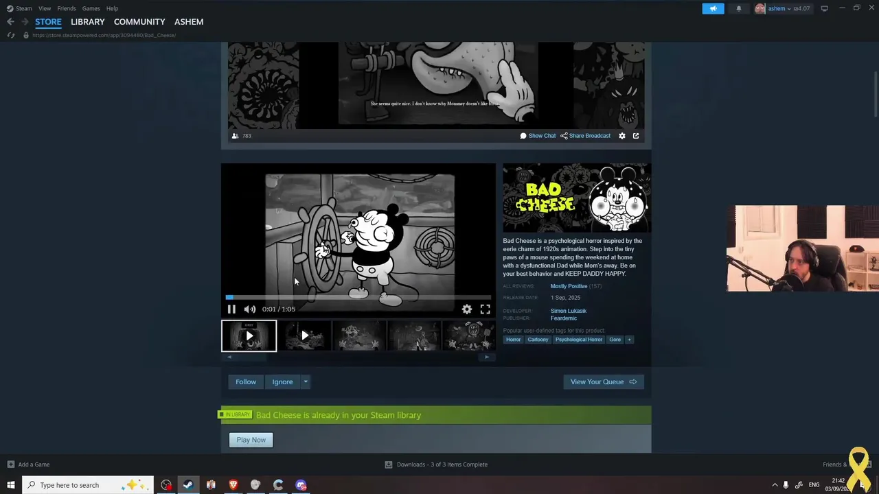Seek along the trailer progress bar
Viewport: 879px width, 494px height.
[358, 297]
